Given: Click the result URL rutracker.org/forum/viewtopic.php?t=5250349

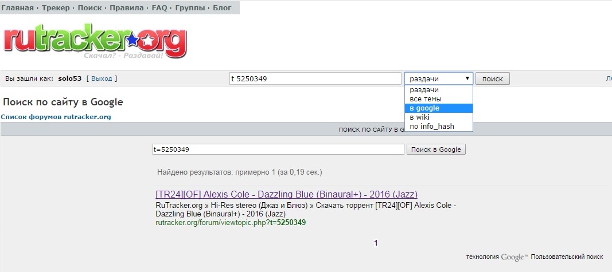Looking at the screenshot, I should 231,223.
